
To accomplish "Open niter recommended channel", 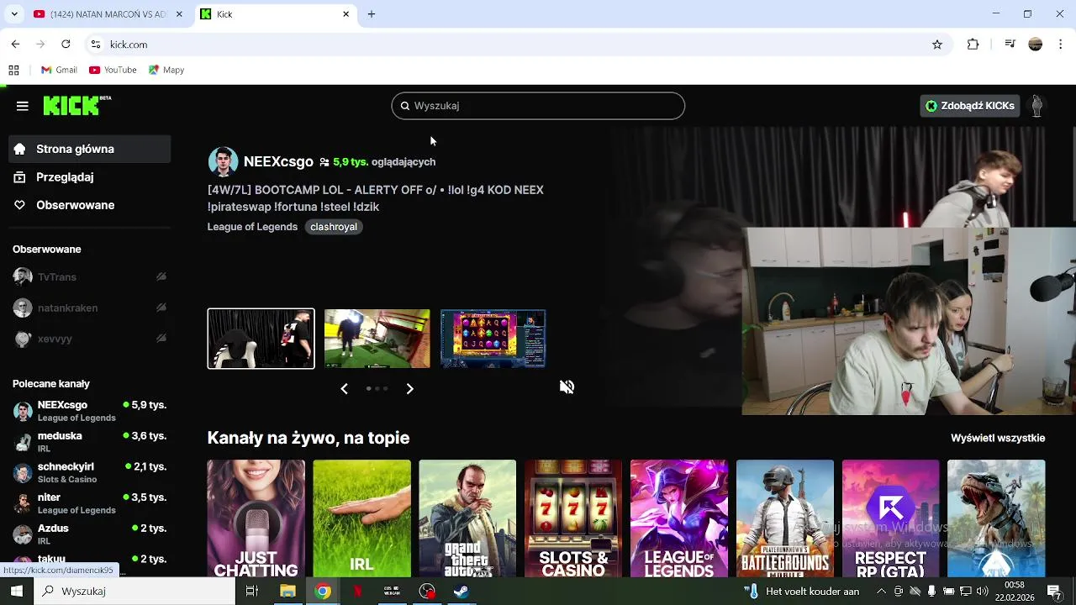I will [x=90, y=503].
